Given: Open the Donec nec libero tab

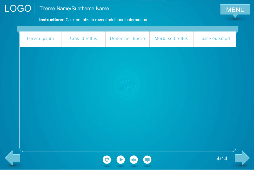Looking at the screenshot, I should [x=127, y=39].
